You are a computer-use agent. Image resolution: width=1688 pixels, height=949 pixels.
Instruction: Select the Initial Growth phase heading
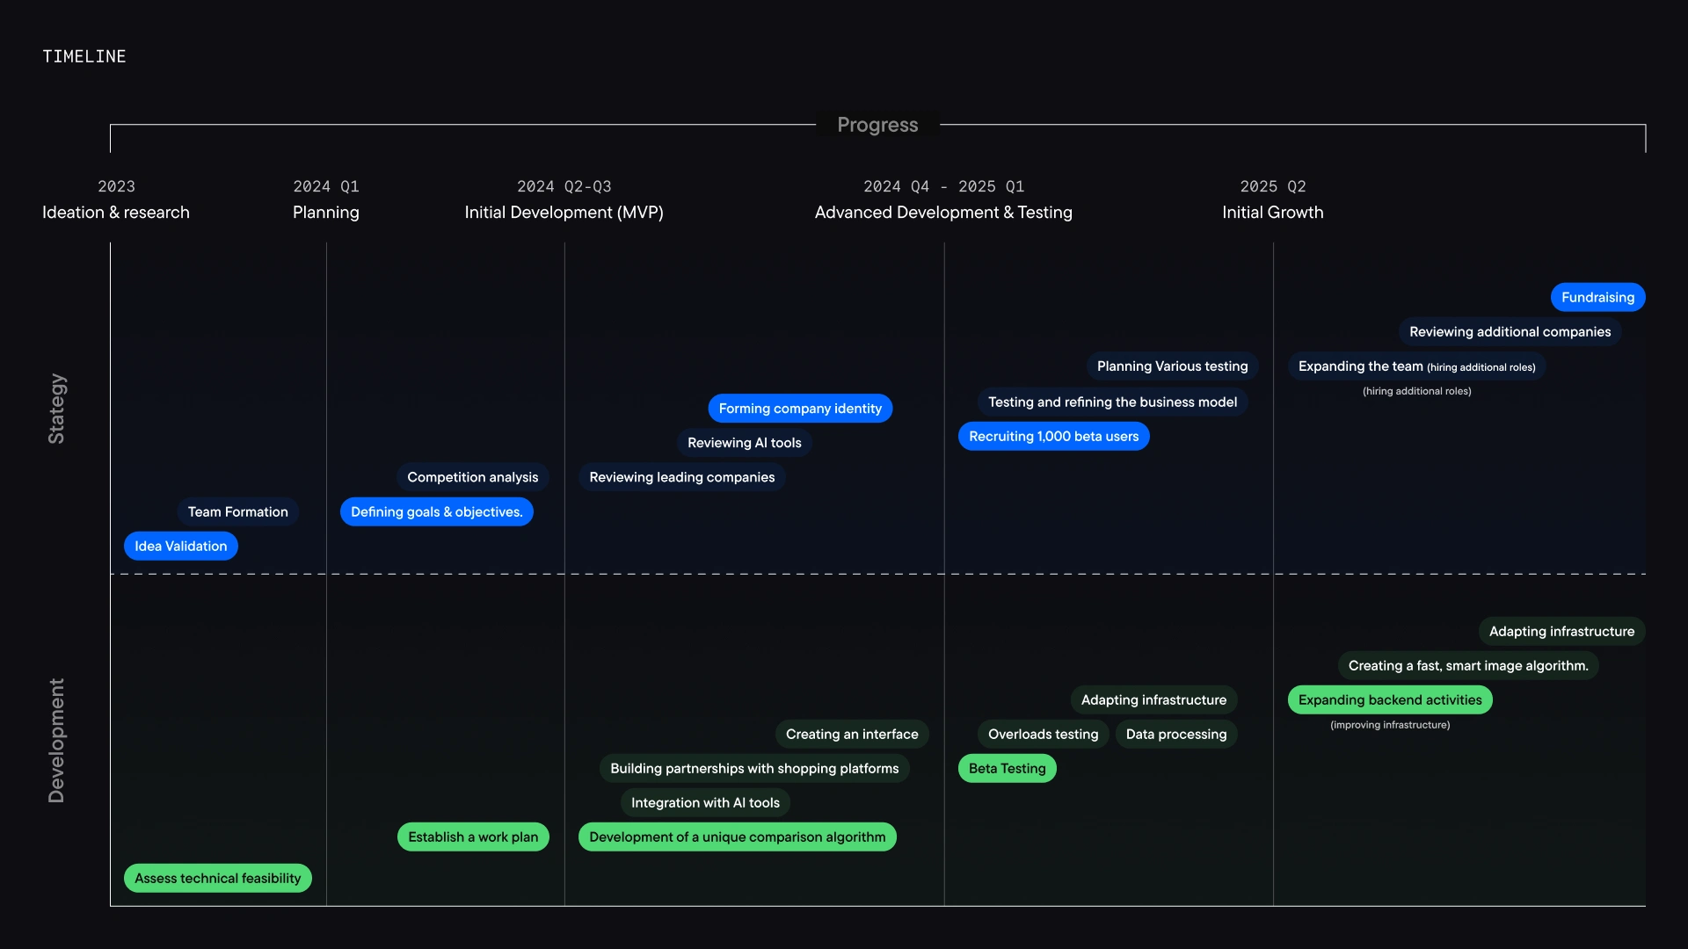tap(1272, 213)
